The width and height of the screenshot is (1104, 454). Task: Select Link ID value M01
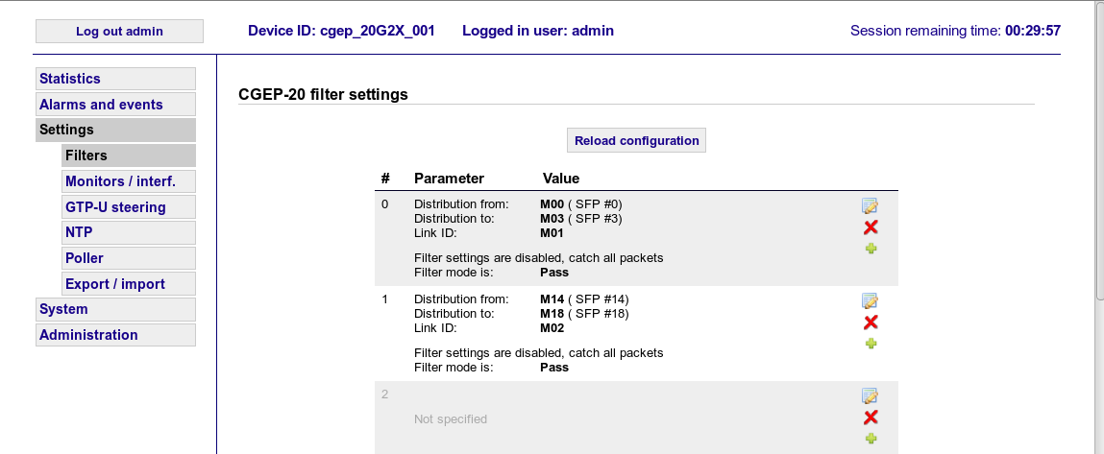(x=552, y=233)
